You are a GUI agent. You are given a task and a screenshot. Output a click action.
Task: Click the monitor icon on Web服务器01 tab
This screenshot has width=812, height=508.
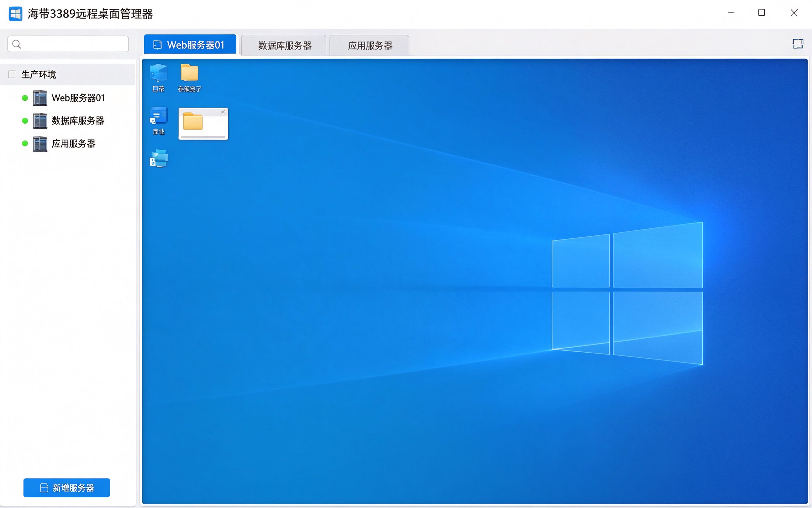click(x=157, y=45)
